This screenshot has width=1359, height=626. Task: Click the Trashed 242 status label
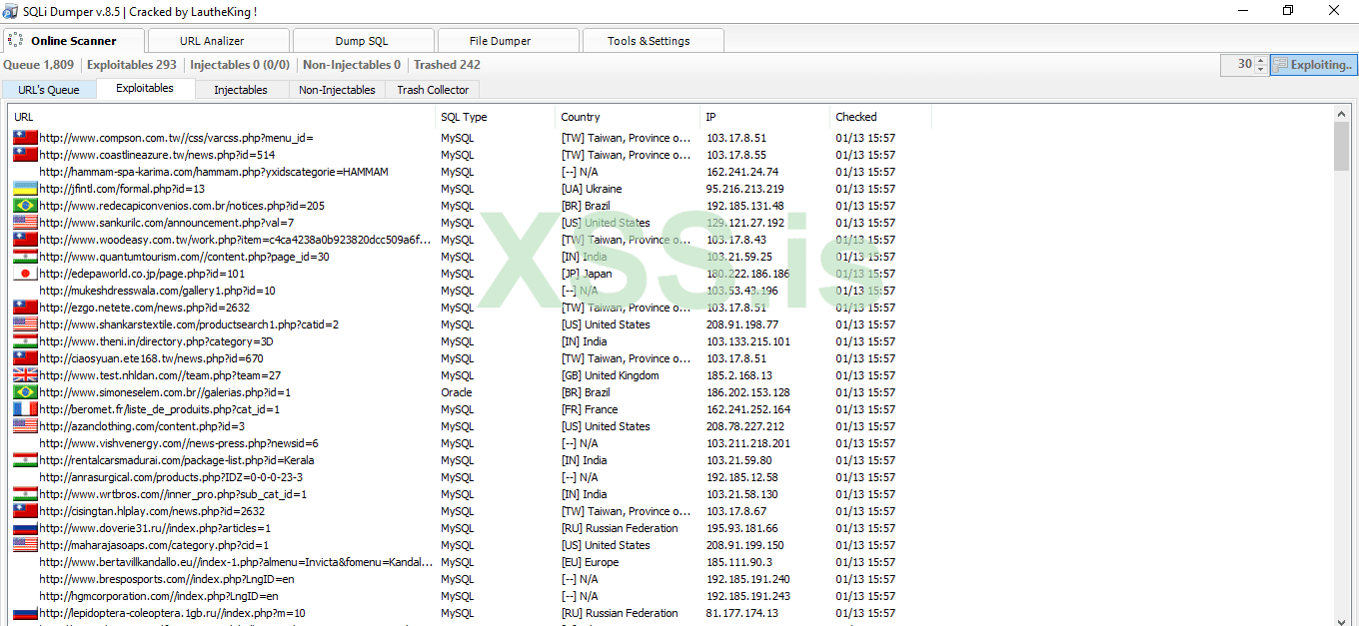447,65
